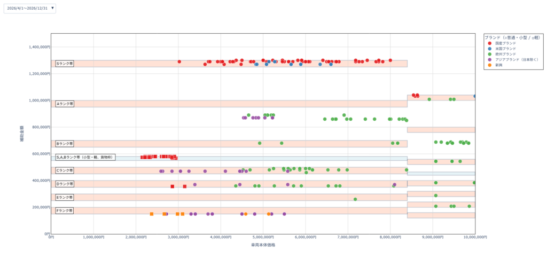The width and height of the screenshot is (547, 257).
Task: Click the lone green point in the Eランク band
Action: (x=355, y=199)
